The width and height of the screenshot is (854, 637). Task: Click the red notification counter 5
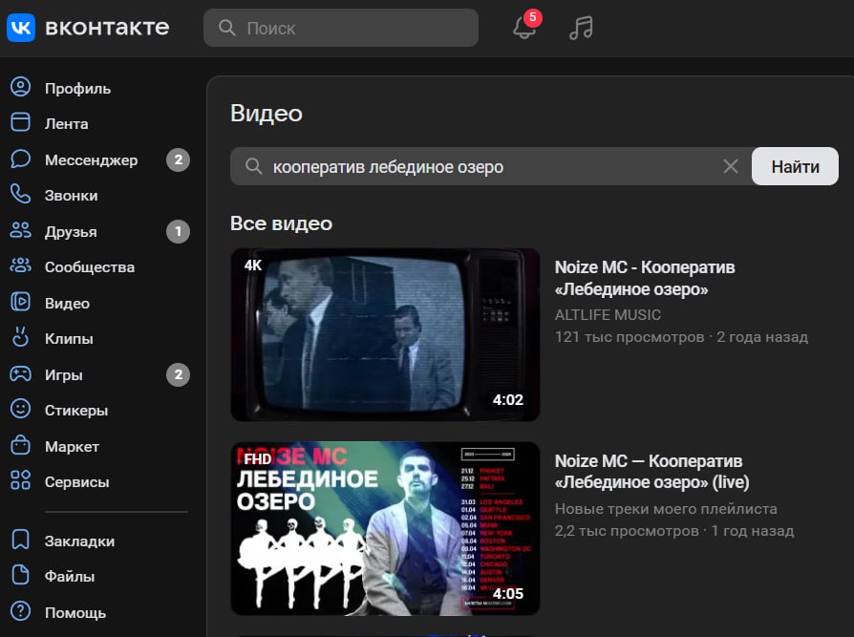533,17
